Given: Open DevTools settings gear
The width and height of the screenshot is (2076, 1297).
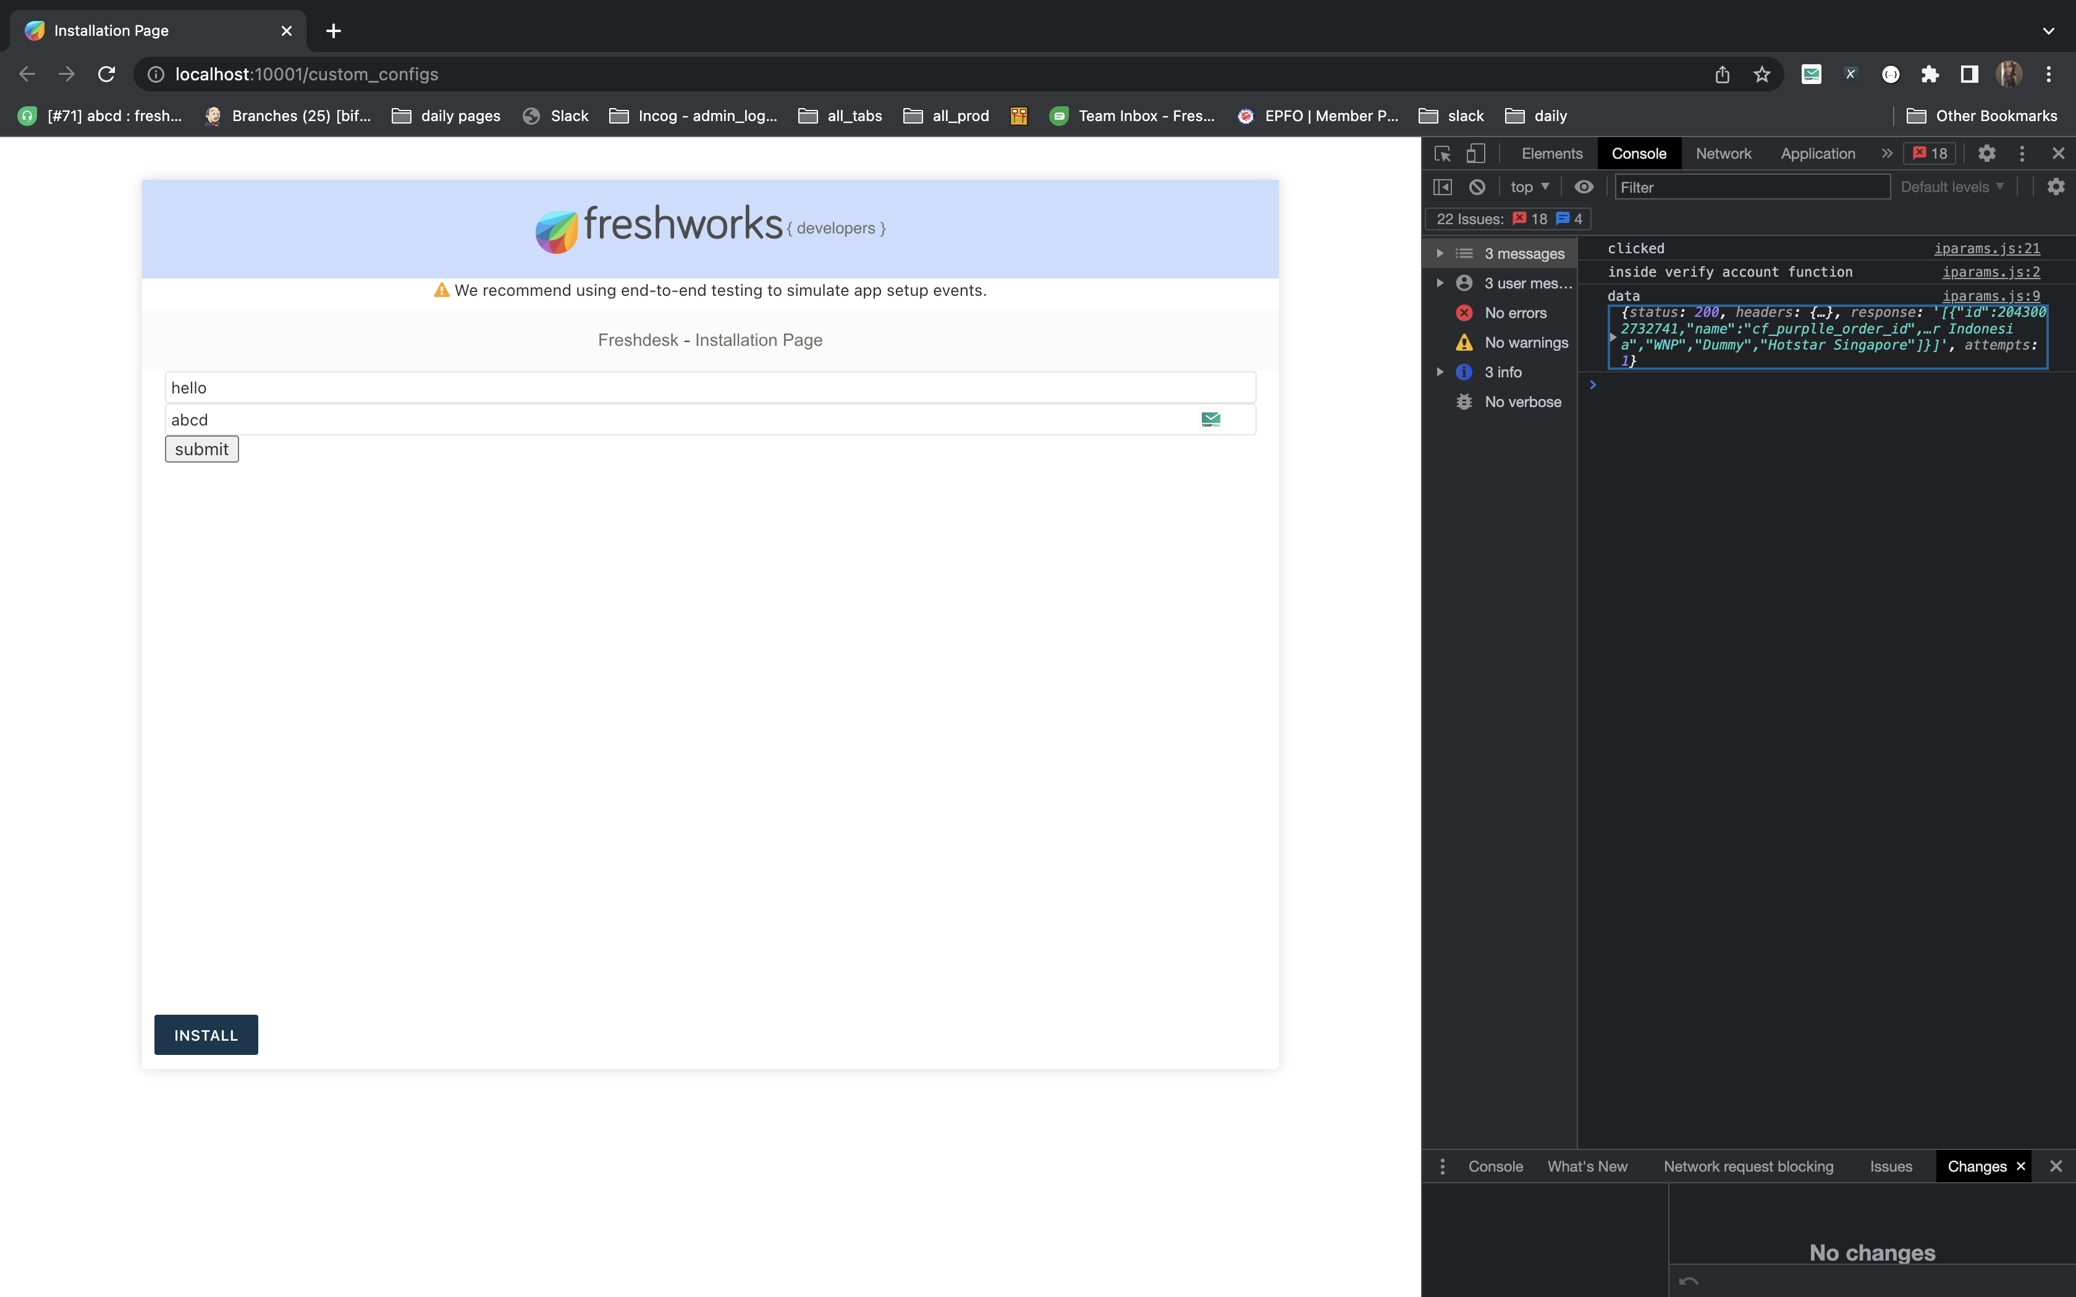Looking at the screenshot, I should [1987, 154].
